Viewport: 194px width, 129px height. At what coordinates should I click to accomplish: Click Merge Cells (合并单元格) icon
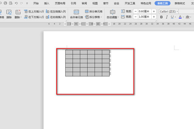(x=76, y=12)
